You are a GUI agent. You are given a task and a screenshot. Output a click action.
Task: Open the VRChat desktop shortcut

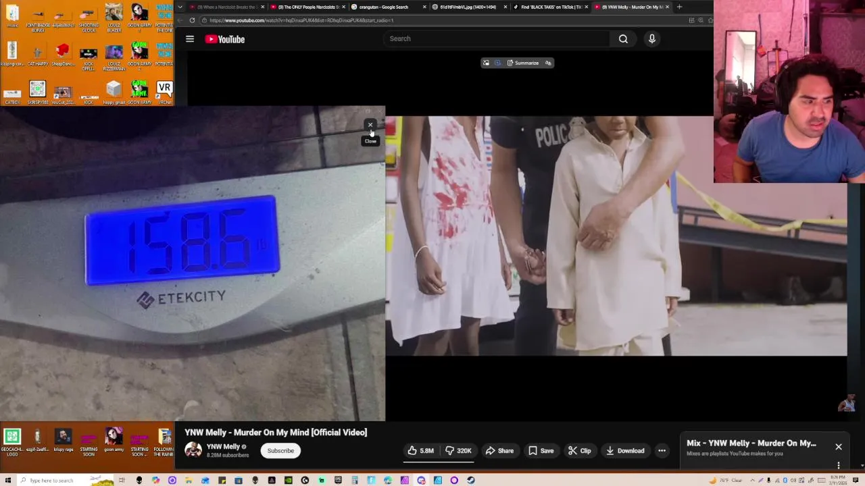click(x=164, y=92)
